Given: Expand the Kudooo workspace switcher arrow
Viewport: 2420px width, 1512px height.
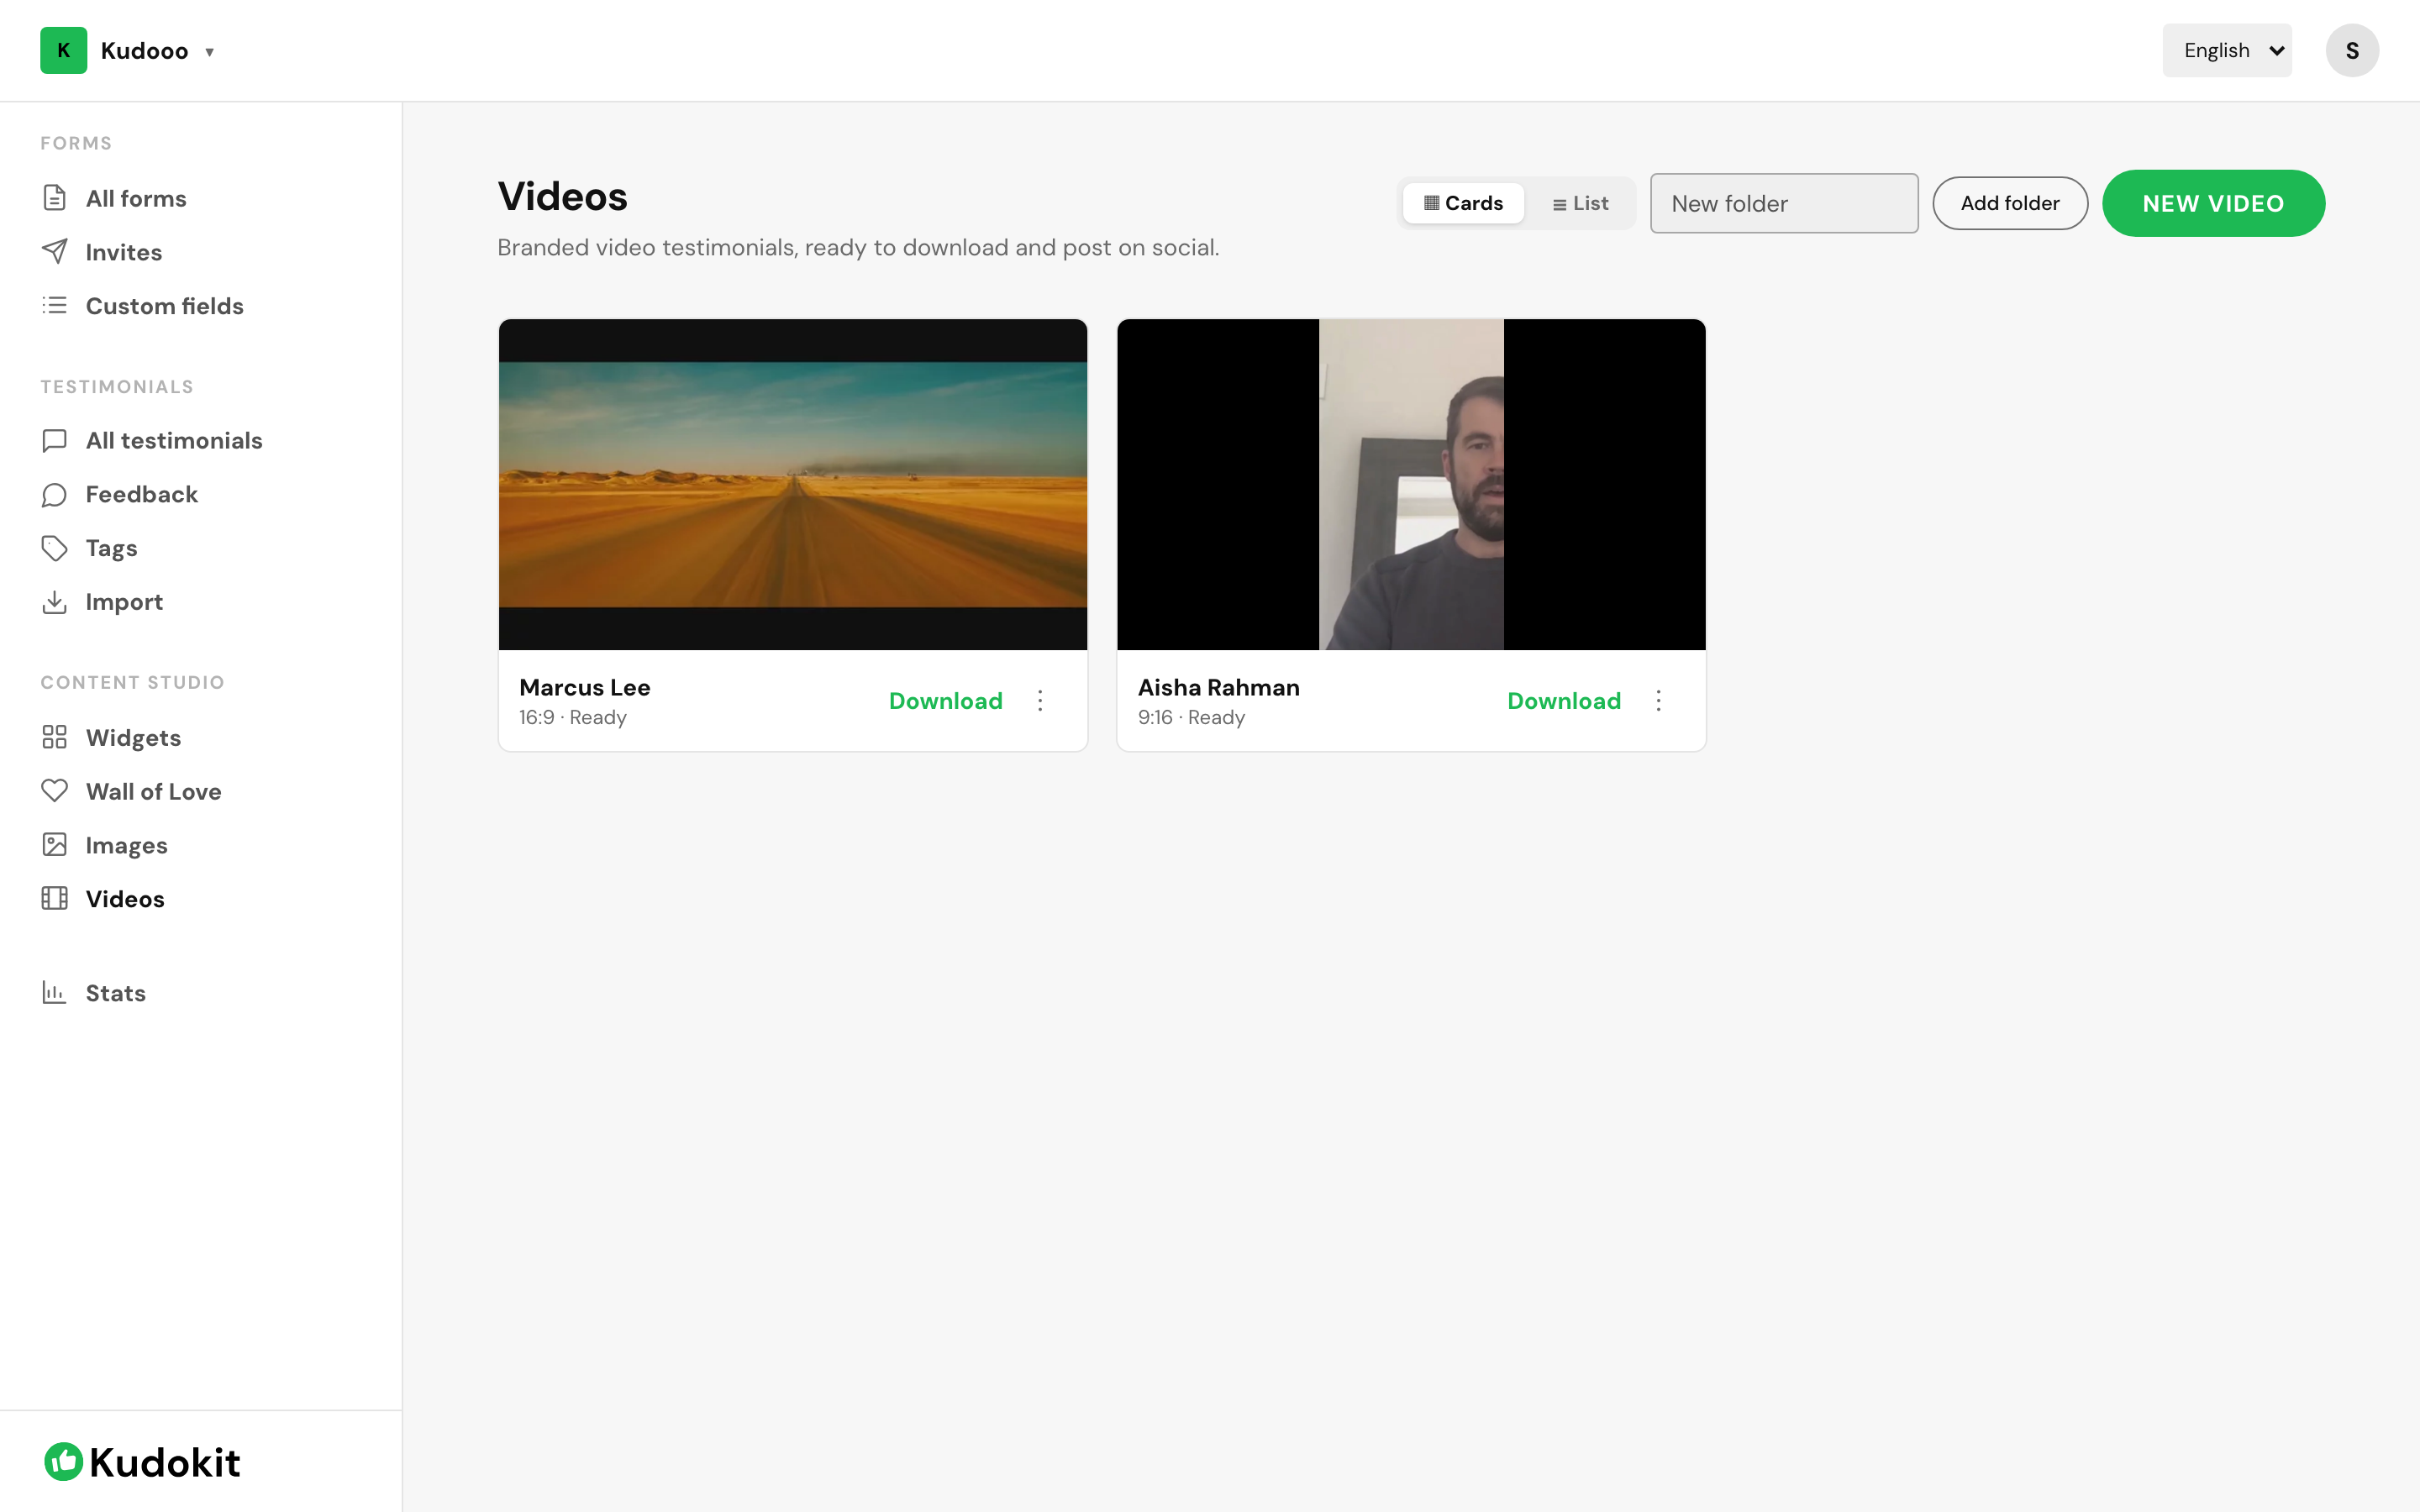Looking at the screenshot, I should [209, 52].
